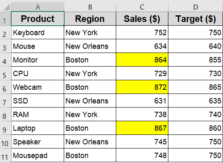Screen dimensions: 223x163
Task: Select yellow highlighted cell with 867
Action: [x=142, y=128]
